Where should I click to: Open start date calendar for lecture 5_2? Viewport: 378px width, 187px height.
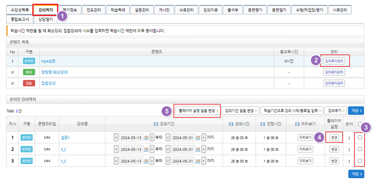pyautogui.click(x=146, y=149)
